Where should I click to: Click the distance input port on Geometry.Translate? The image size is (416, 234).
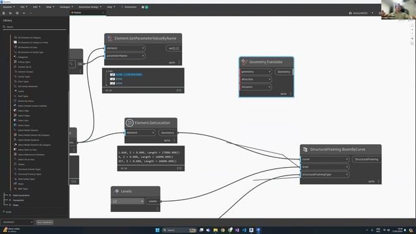coord(256,87)
